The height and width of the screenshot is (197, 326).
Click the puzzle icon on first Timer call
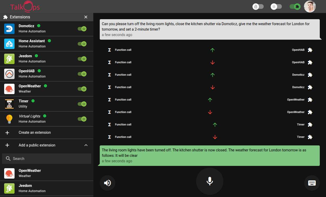(310, 124)
